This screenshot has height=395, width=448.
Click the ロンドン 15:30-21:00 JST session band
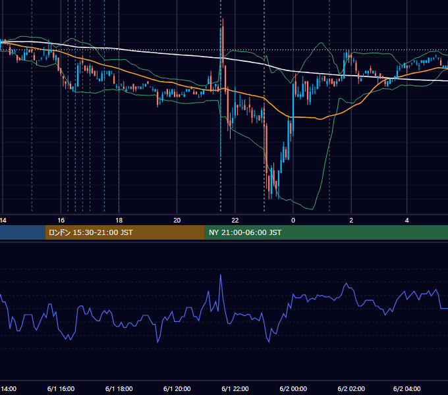point(125,232)
